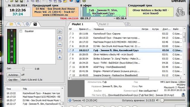Click the playlist vertical scrollbar thumb
190x107 pixels.
click(x=184, y=37)
